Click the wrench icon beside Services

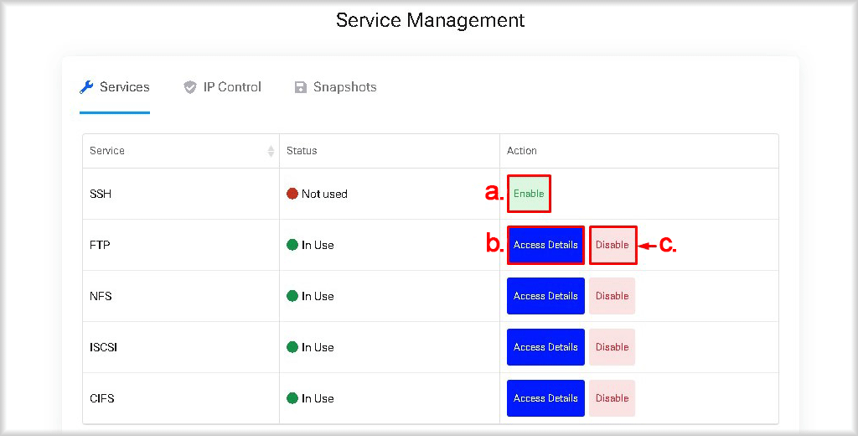86,87
